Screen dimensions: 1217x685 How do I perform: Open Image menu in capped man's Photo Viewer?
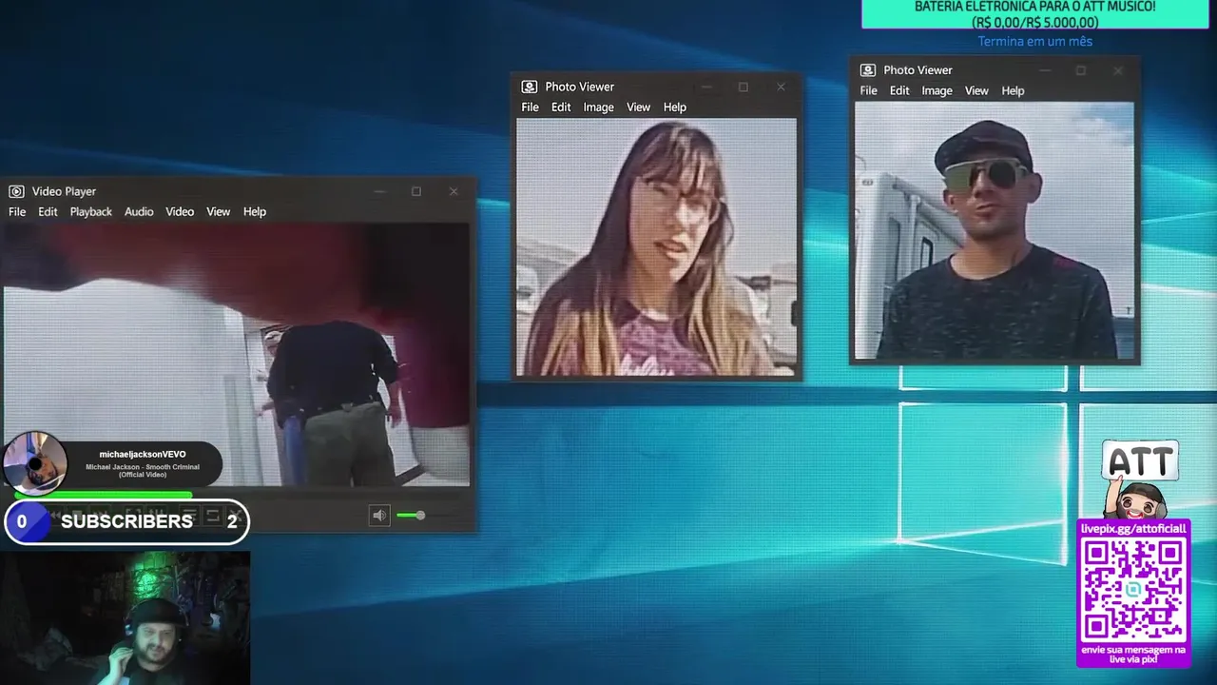coord(937,90)
